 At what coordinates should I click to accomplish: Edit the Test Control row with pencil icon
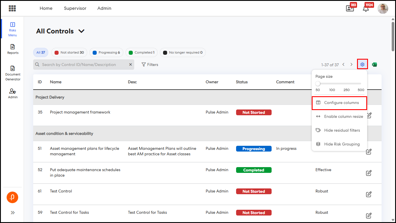coord(369,194)
